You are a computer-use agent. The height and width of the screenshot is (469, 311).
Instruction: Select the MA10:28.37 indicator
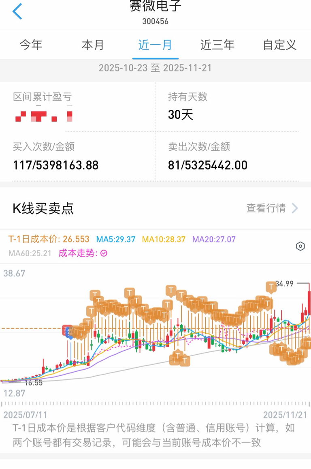[x=164, y=239]
